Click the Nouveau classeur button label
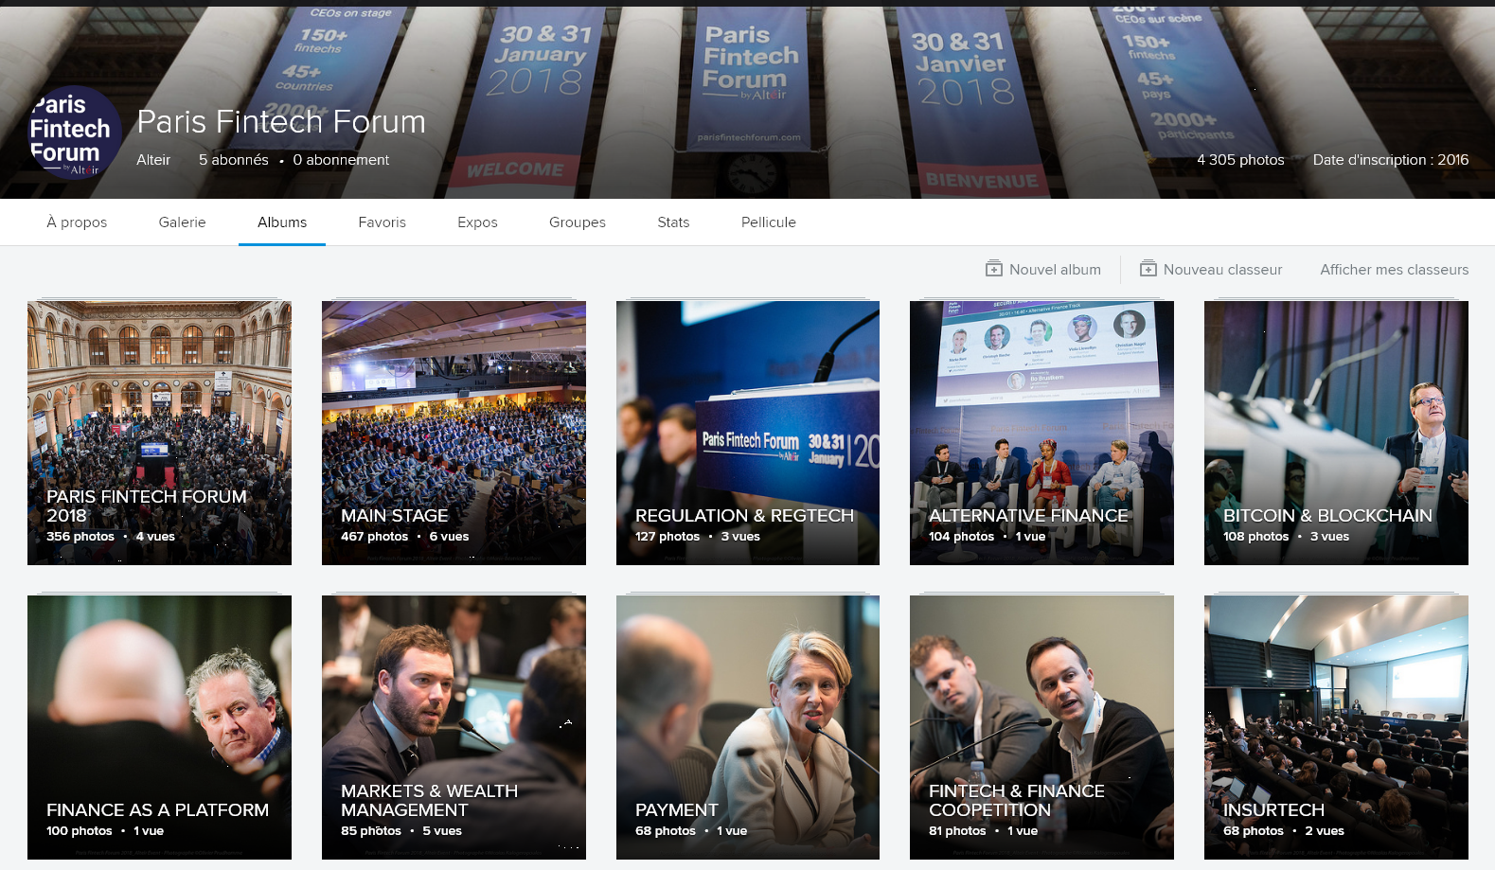Screen dimensions: 1495x870 click(1222, 270)
